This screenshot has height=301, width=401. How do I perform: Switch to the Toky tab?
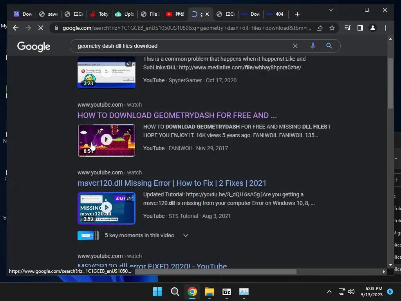point(99,14)
